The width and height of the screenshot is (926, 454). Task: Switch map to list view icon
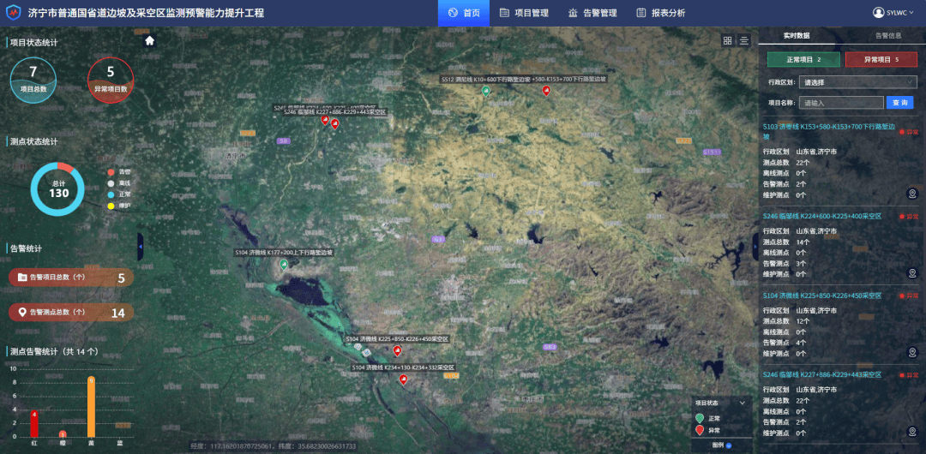click(x=744, y=40)
